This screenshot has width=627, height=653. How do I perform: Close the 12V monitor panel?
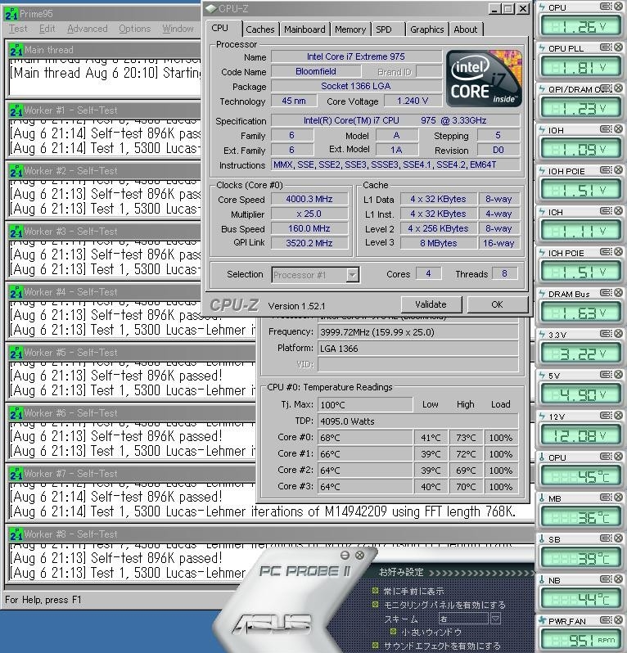pos(618,415)
